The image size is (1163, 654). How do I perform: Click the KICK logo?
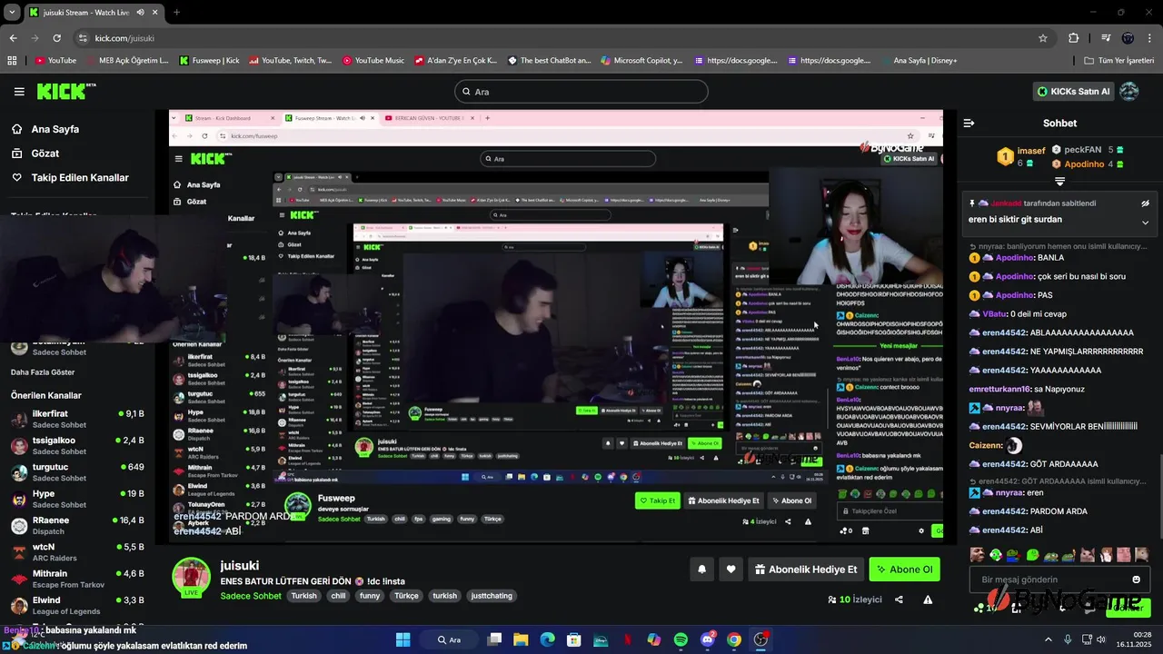[66, 91]
